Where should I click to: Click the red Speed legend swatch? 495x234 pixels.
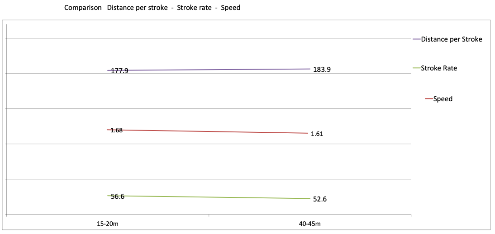(x=429, y=99)
